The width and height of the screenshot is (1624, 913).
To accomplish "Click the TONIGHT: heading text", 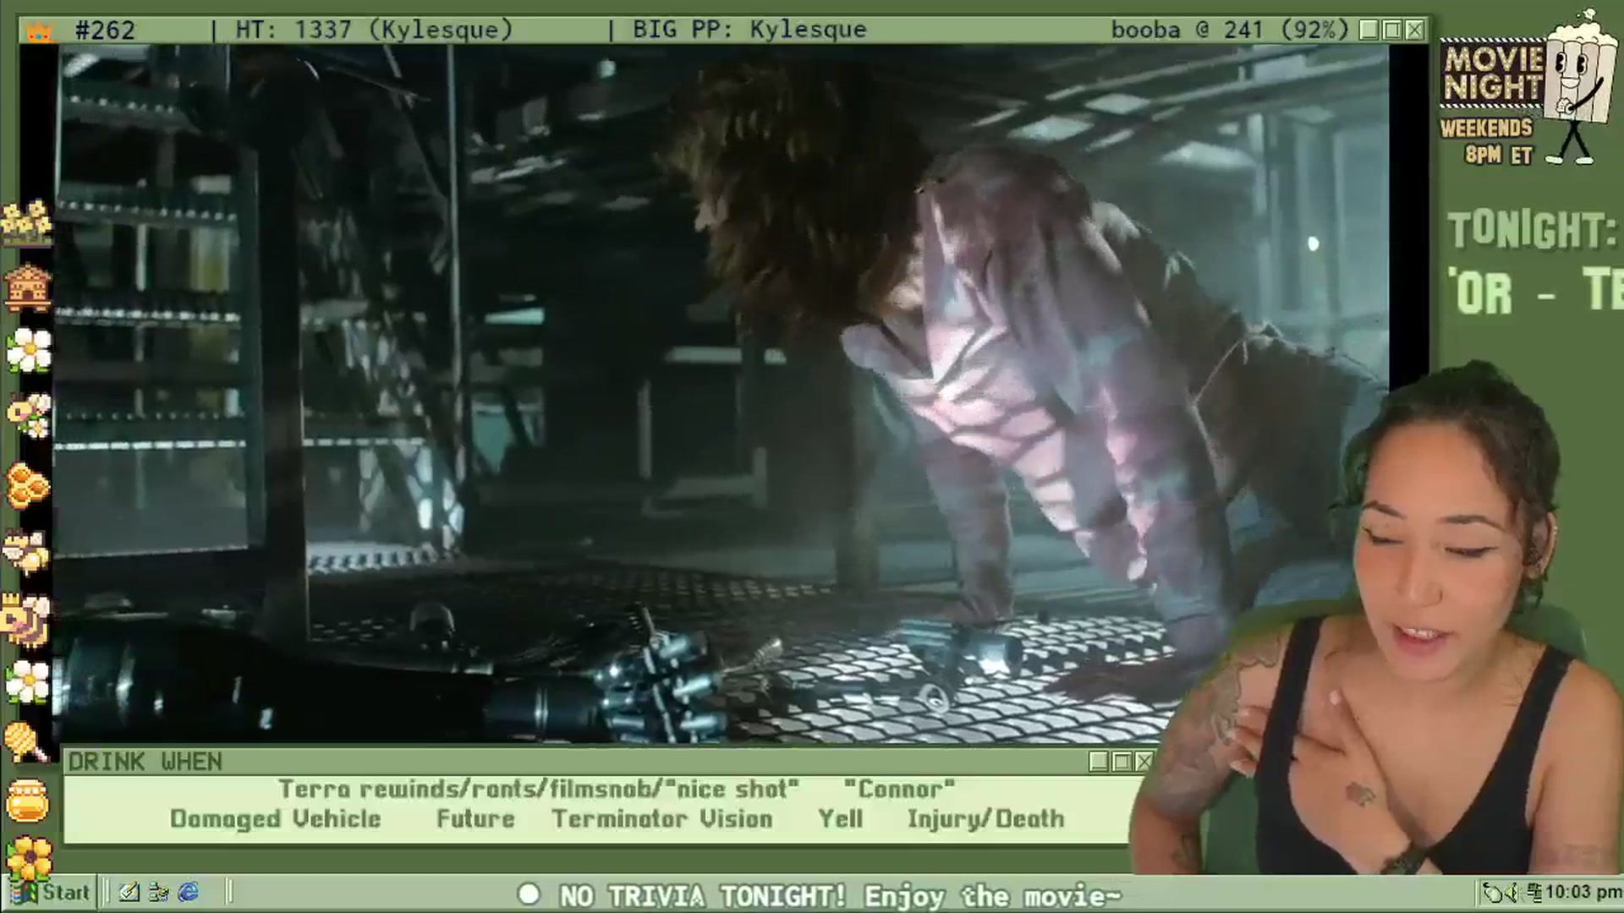I will coord(1532,230).
